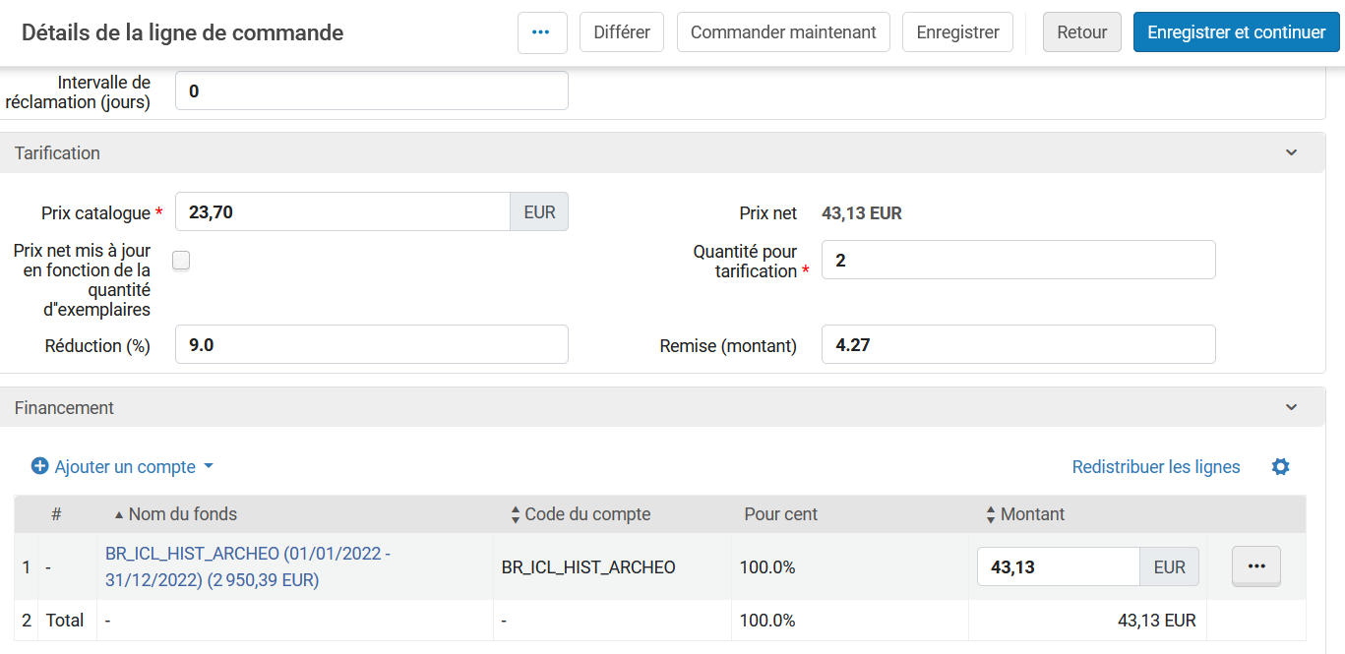
Task: Click the Financement settings gear icon
Action: point(1280,467)
